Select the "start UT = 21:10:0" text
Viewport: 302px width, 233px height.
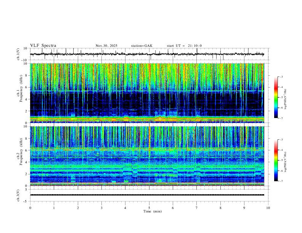(184, 46)
